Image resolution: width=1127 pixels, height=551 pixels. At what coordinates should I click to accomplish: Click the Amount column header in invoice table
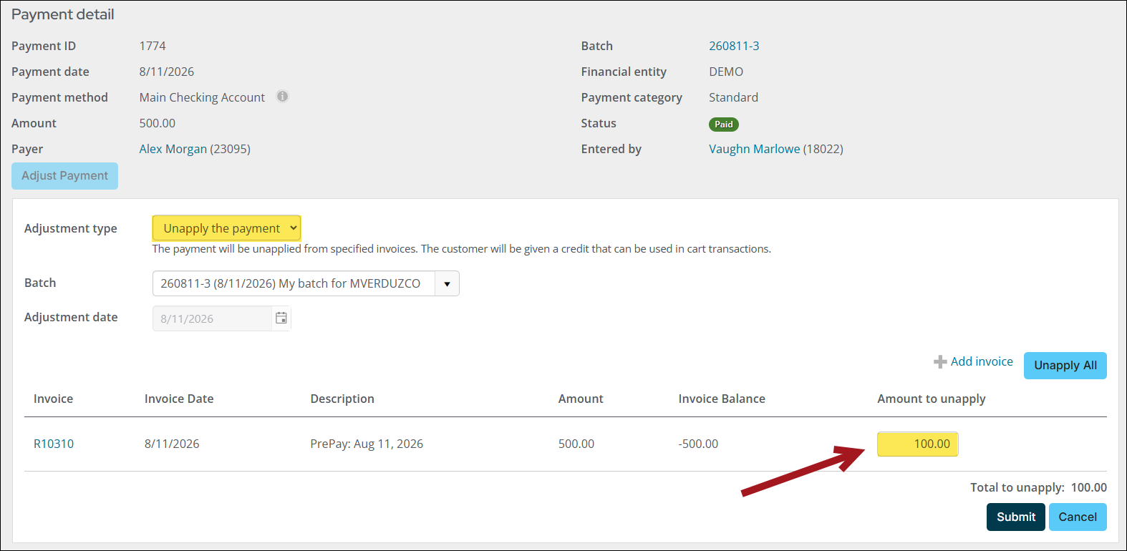(x=581, y=399)
